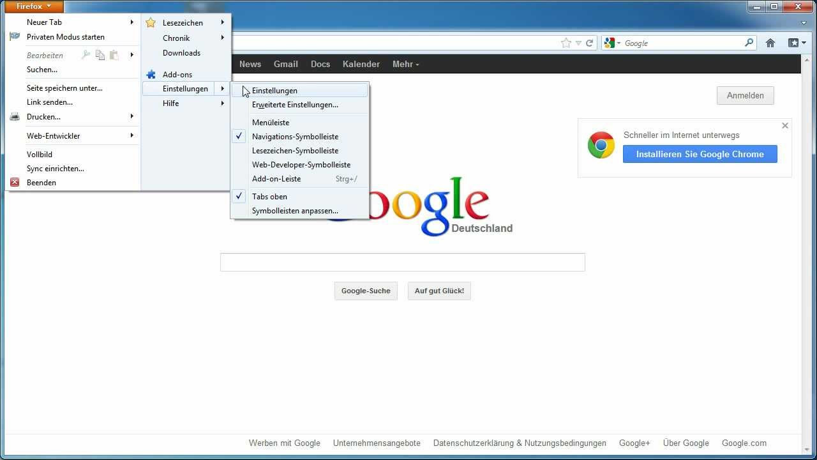Click the private mode mask icon

pyautogui.click(x=15, y=37)
